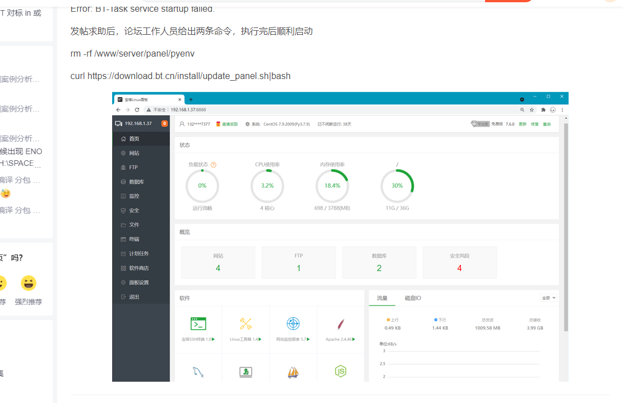Click the zoom magnifier in address bar

(x=522, y=110)
